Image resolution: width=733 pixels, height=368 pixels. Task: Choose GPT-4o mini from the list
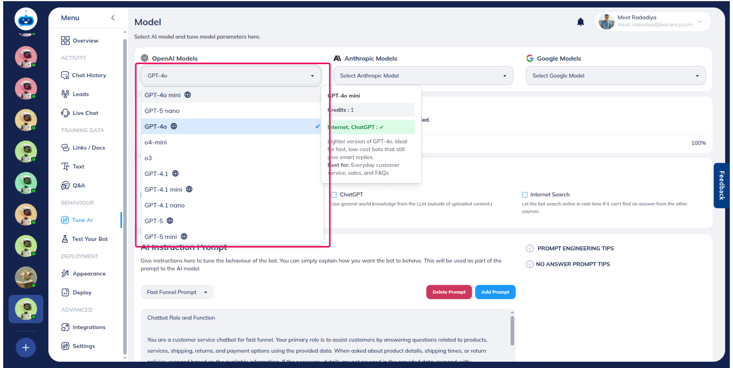click(x=231, y=95)
